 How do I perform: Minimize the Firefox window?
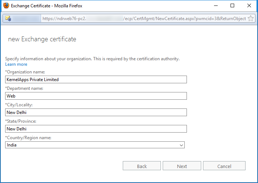(x=216, y=5)
